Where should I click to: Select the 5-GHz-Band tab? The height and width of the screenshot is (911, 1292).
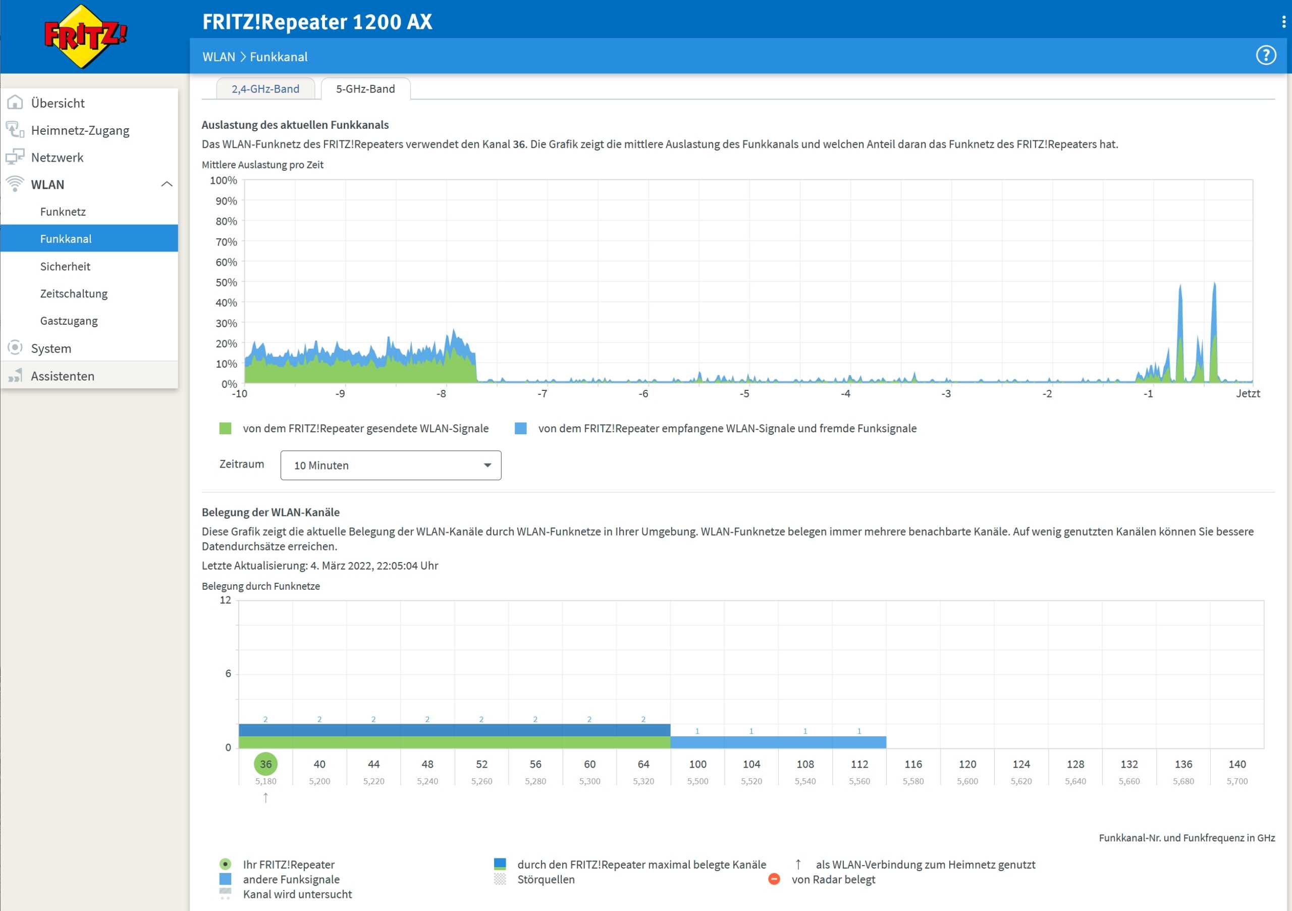365,88
